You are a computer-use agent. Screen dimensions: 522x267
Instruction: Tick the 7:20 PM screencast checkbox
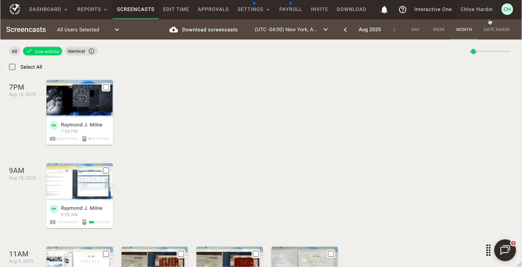106,87
